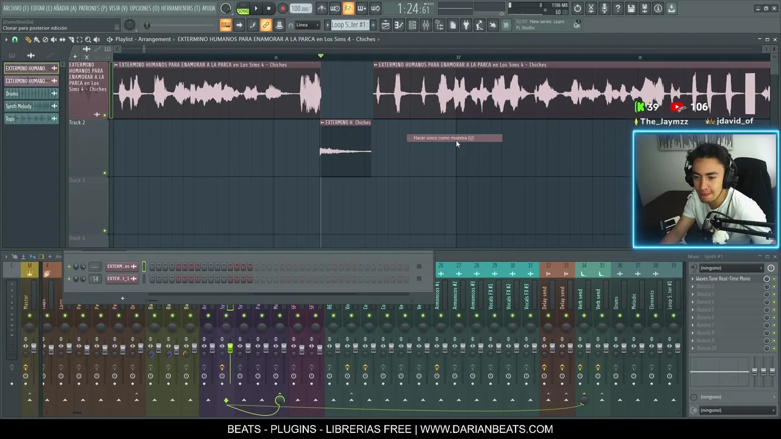Open the project info icon

[658, 9]
